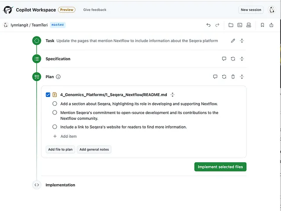Click the Preview badge
Image resolution: width=281 pixels, height=211 pixels.
coord(67,10)
